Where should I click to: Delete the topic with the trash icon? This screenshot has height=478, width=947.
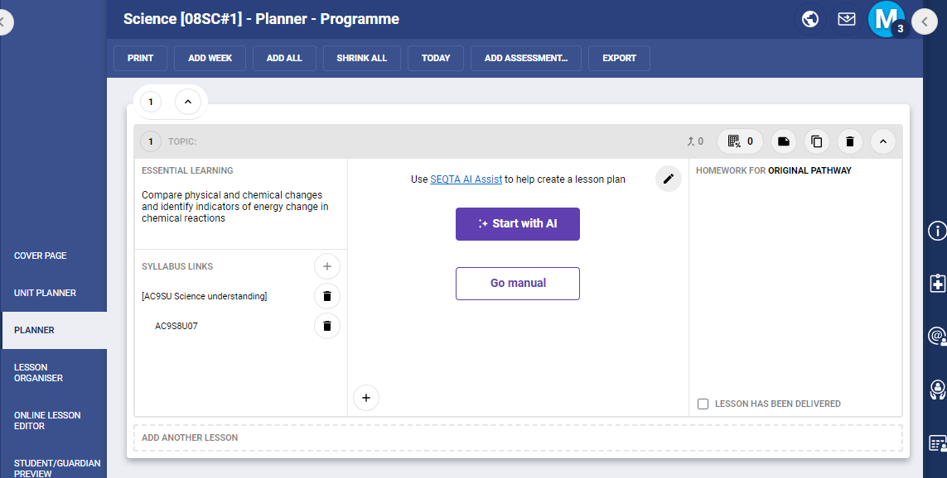point(850,141)
